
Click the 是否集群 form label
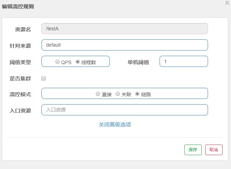pyautogui.click(x=20, y=78)
